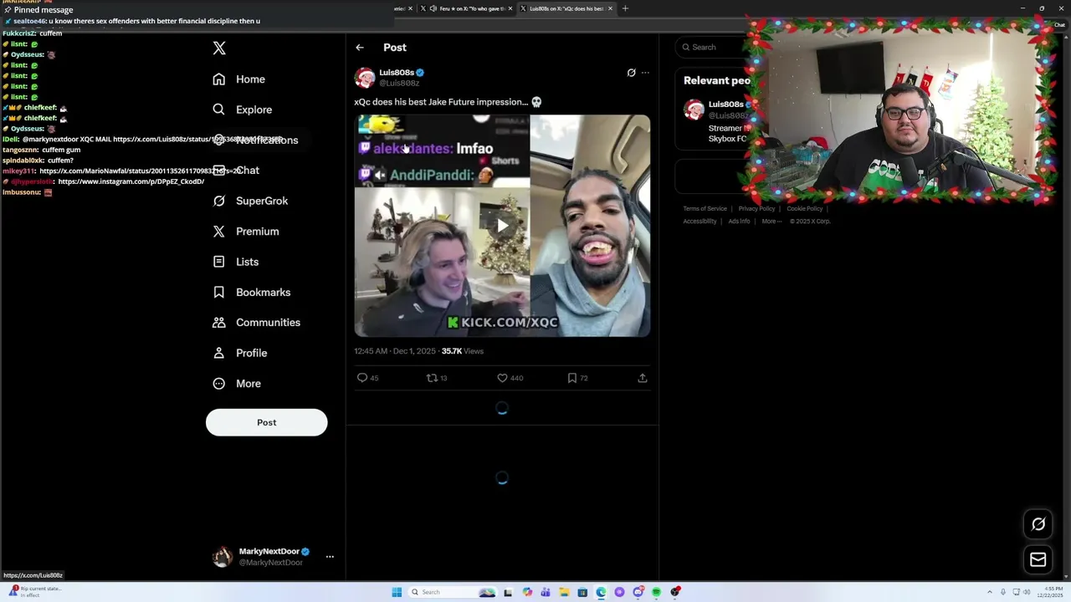Go back using the arrow beside Post
1071x602 pixels.
[360, 48]
